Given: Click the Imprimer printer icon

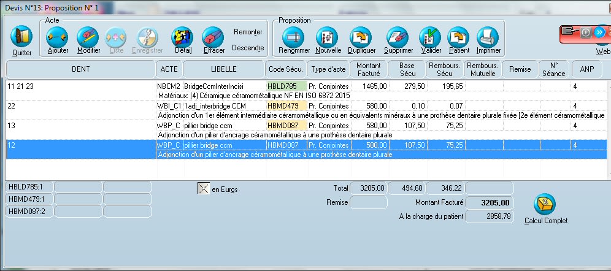Looking at the screenshot, I should (488, 37).
